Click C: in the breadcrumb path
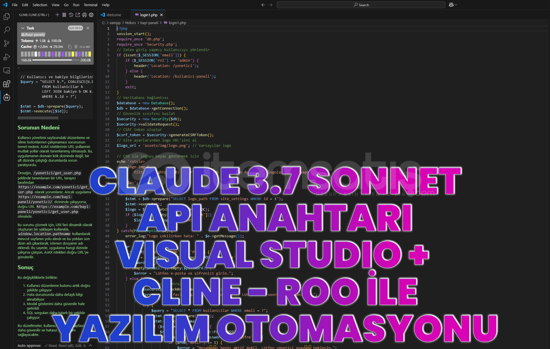This screenshot has width=550, height=349. click(x=103, y=23)
